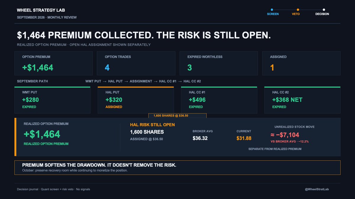Click the EXPIRED WORTHLESS count of 3

pyautogui.click(x=190, y=68)
